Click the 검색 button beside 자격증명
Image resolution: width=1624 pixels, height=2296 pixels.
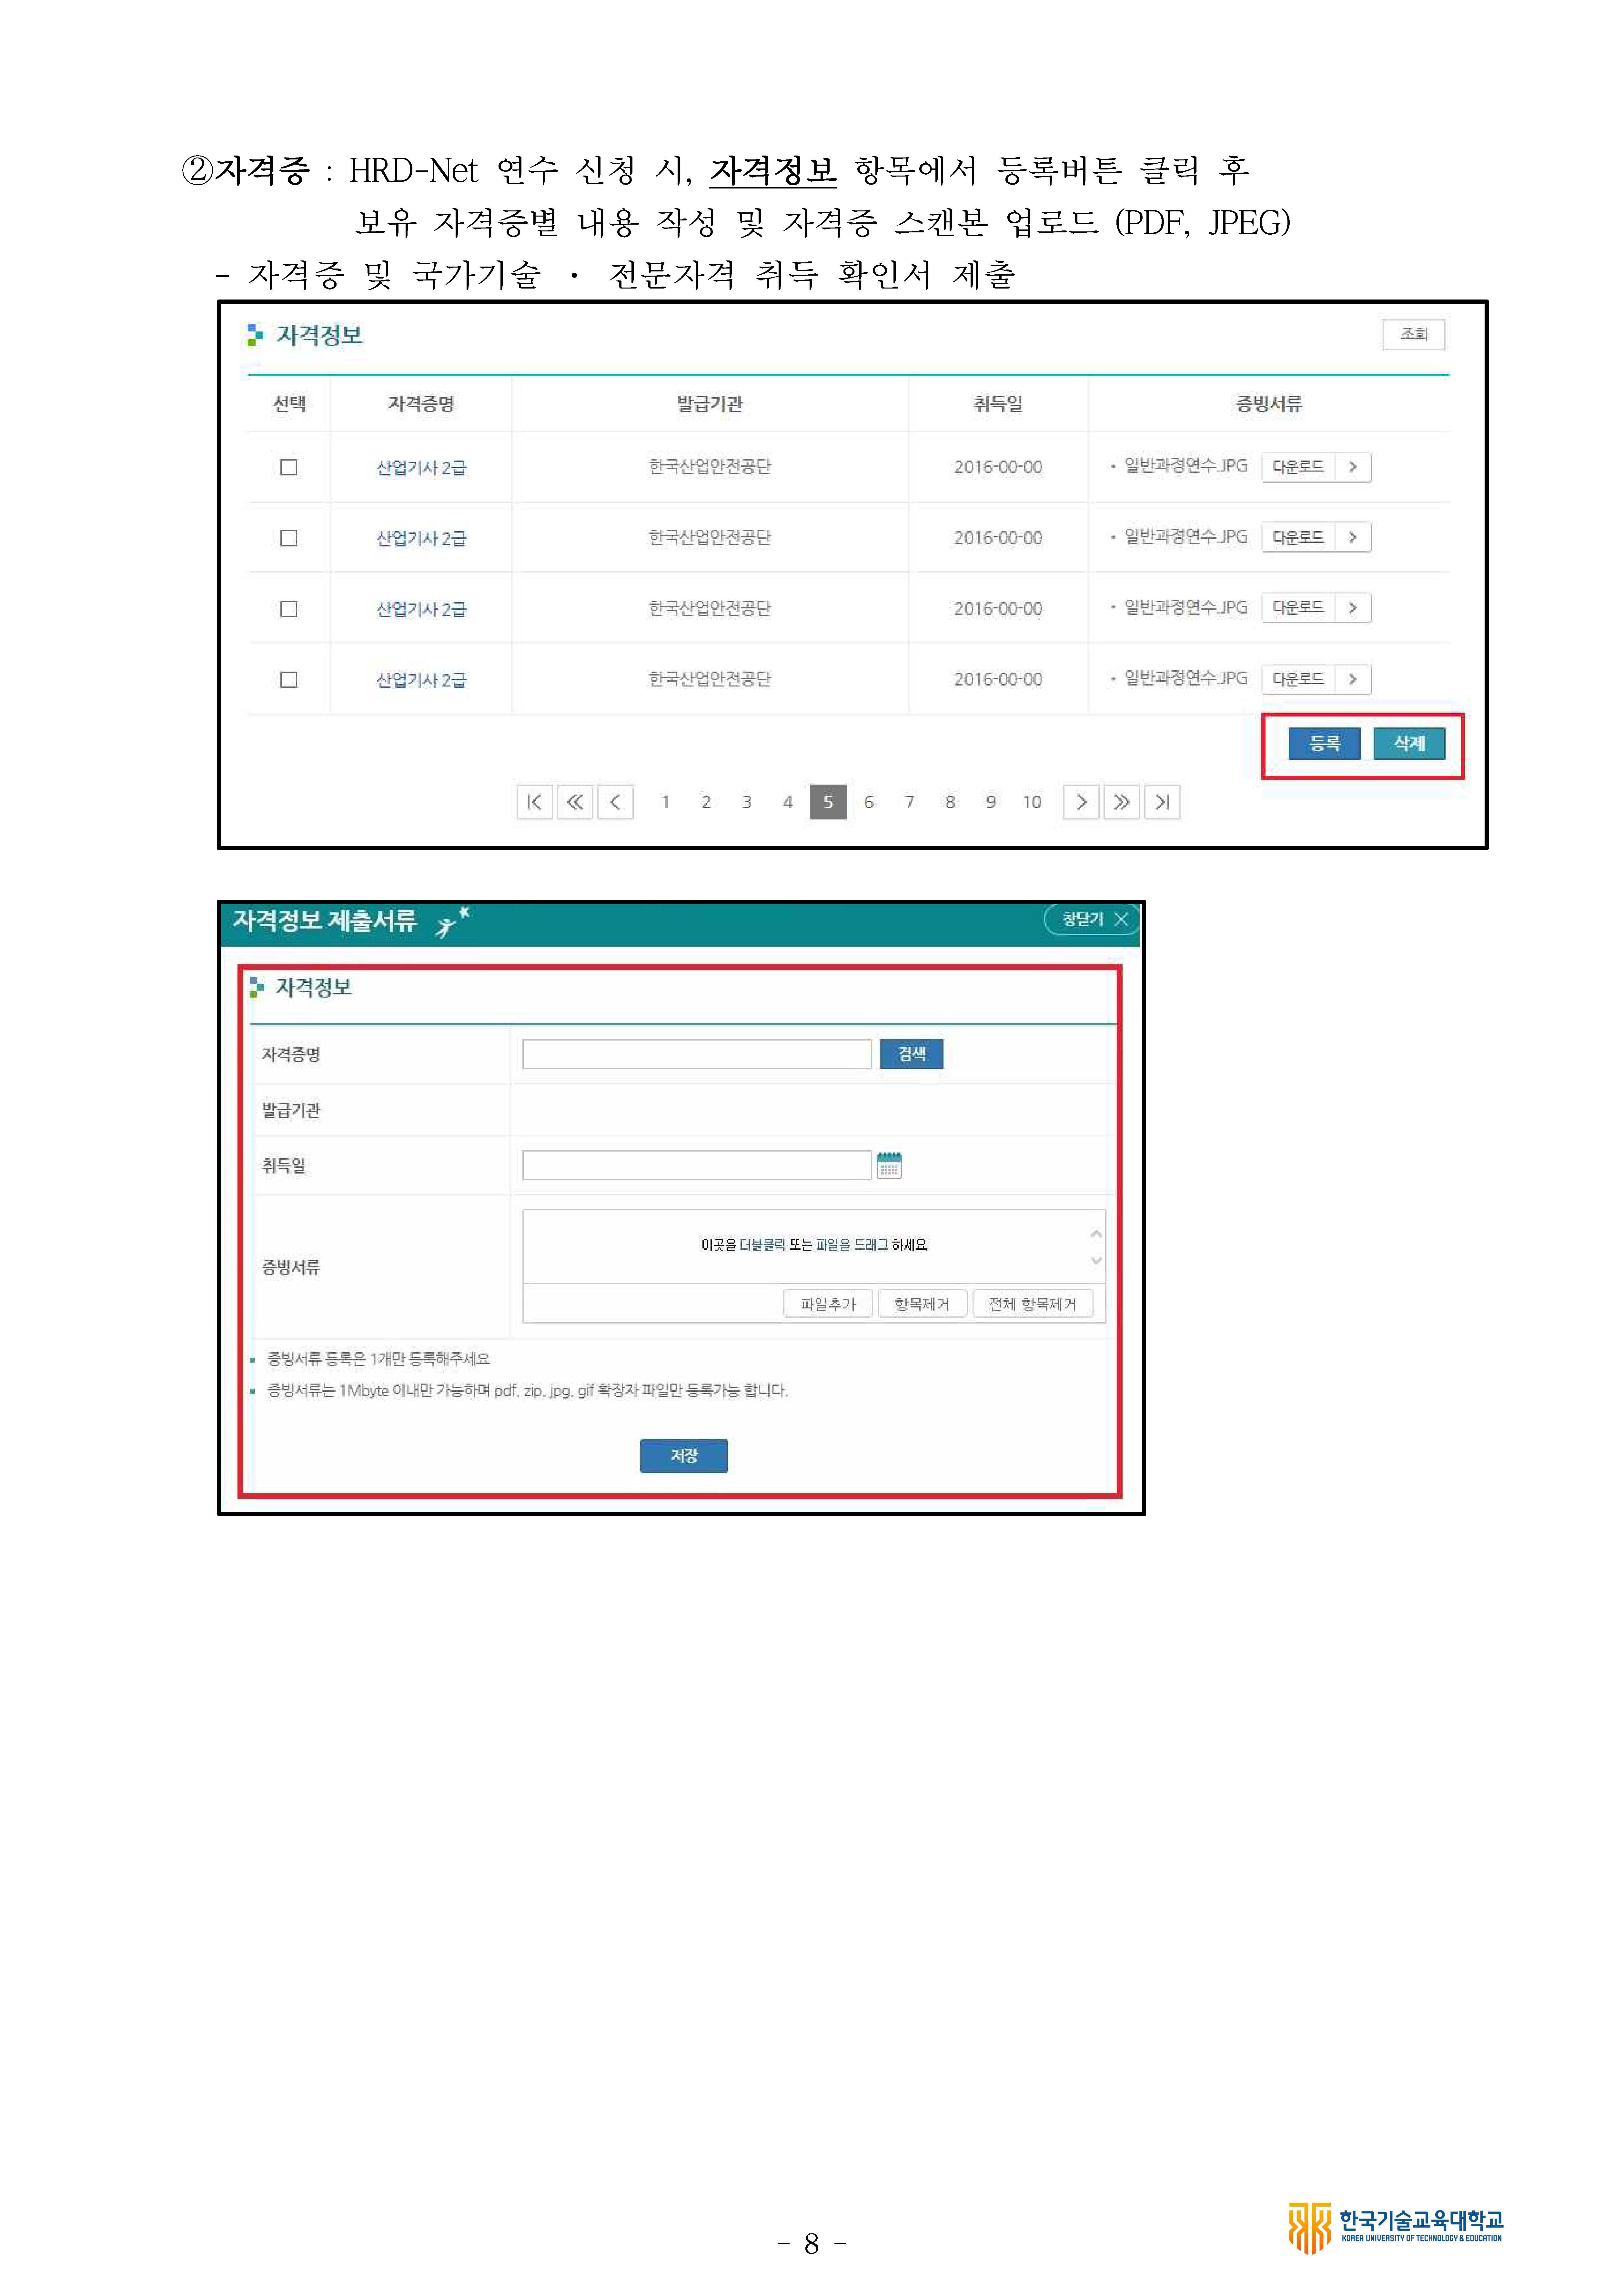[x=911, y=1054]
